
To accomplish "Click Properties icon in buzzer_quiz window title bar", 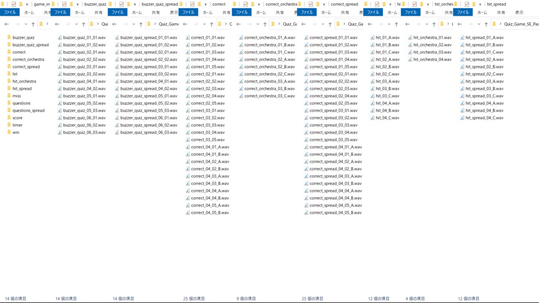I will click(x=64, y=4).
